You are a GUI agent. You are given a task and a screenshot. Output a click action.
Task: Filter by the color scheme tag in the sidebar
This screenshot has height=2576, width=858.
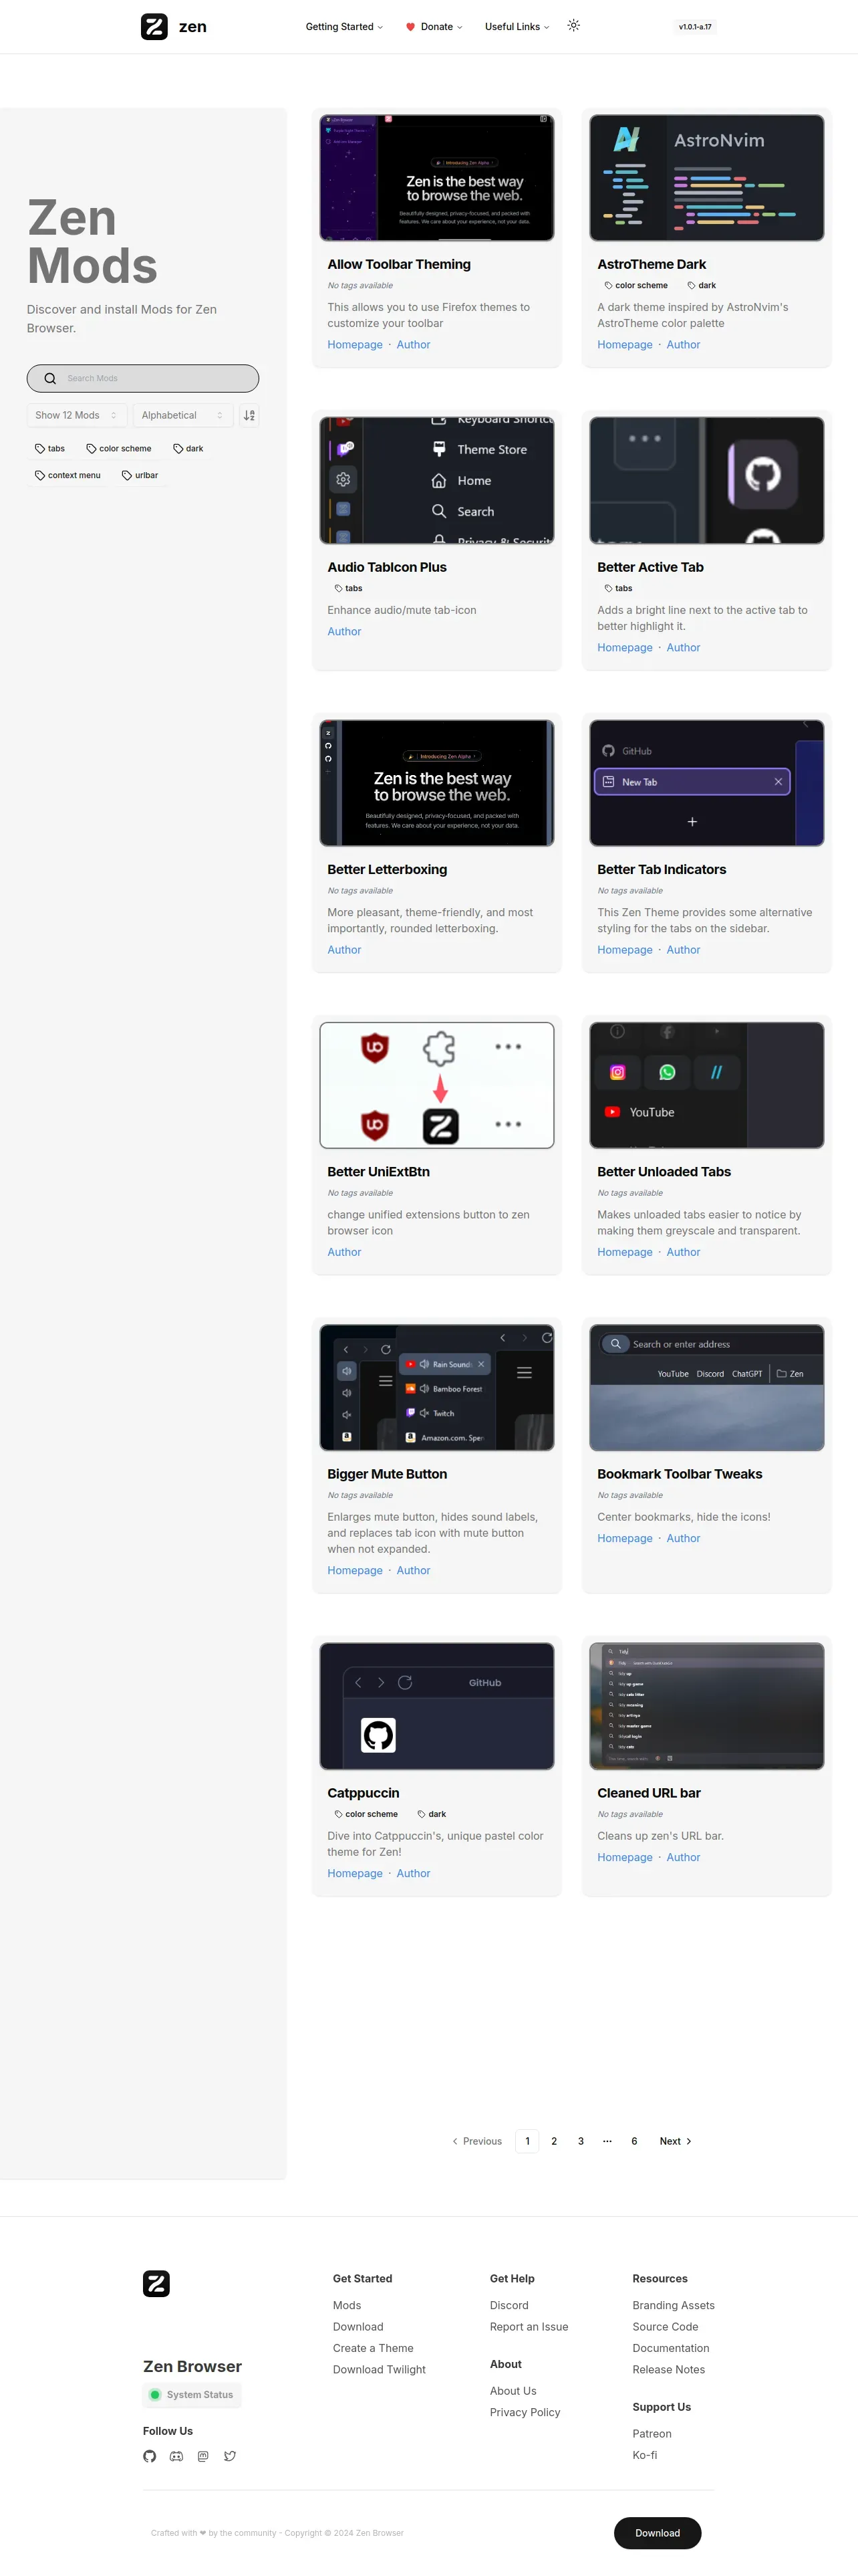coord(119,448)
